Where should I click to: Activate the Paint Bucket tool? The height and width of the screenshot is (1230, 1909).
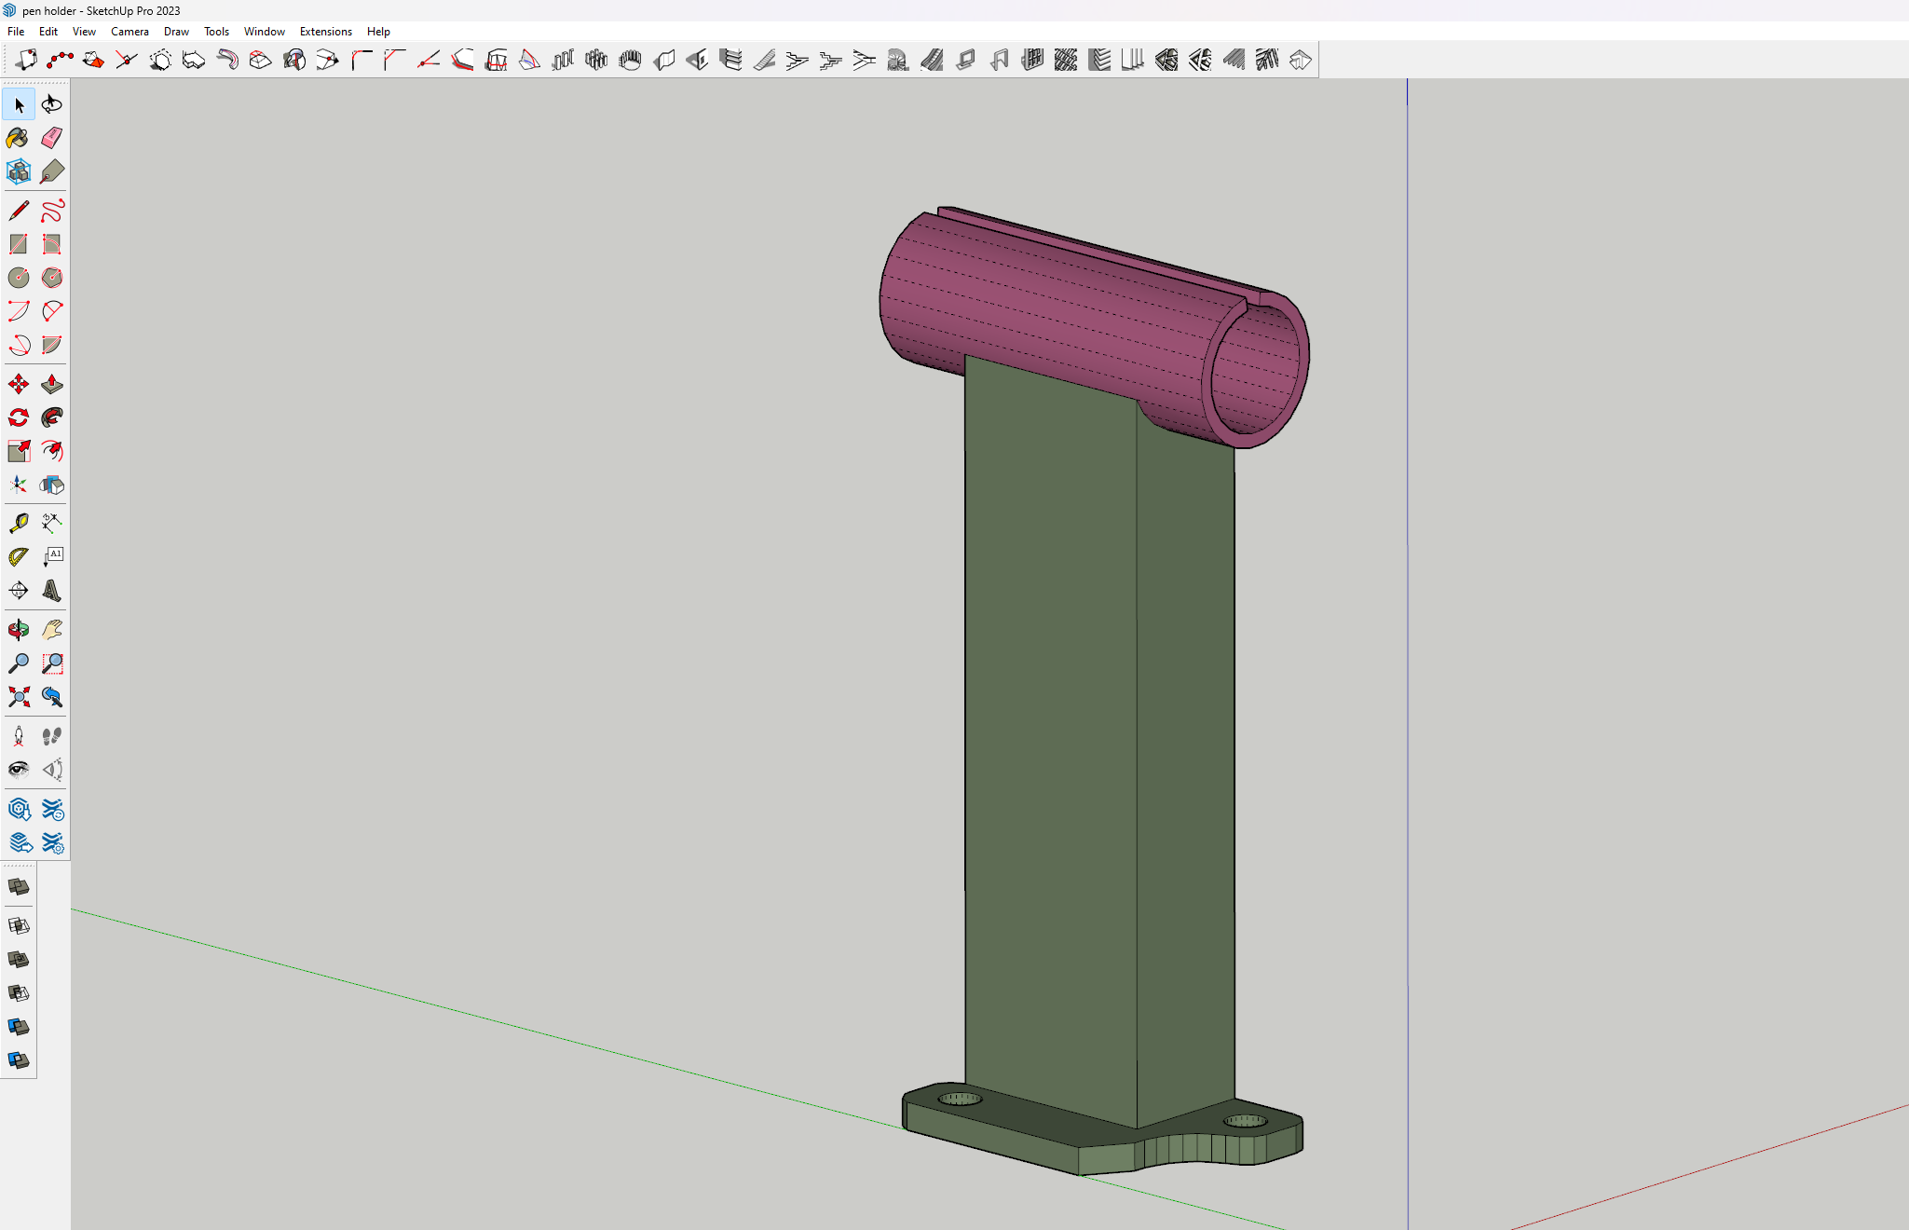tap(18, 138)
